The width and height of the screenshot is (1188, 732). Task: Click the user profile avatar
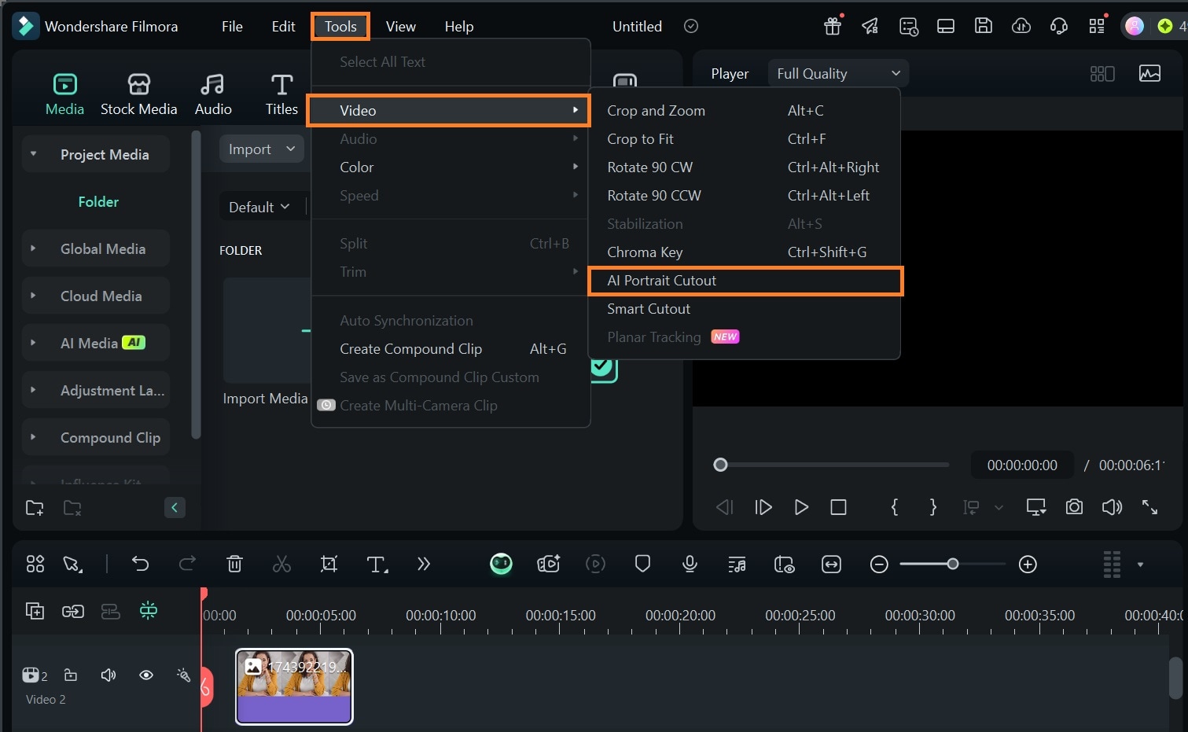(1135, 26)
